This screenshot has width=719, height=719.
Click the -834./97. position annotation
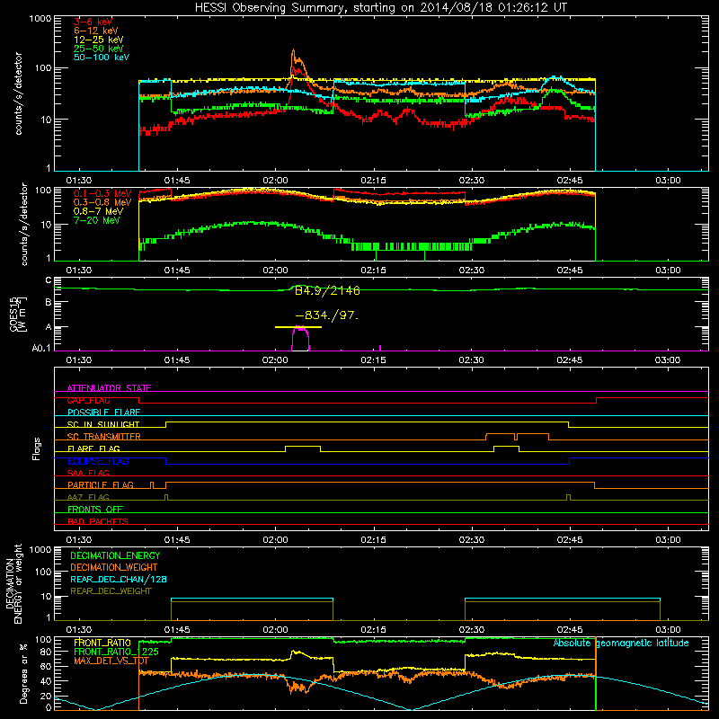point(327,315)
